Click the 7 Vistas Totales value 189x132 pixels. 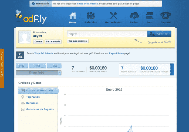(122, 68)
